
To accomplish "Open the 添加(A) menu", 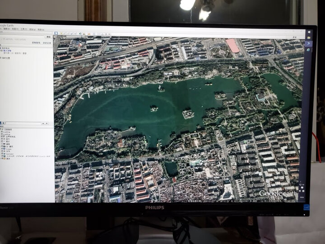I will click(32, 29).
